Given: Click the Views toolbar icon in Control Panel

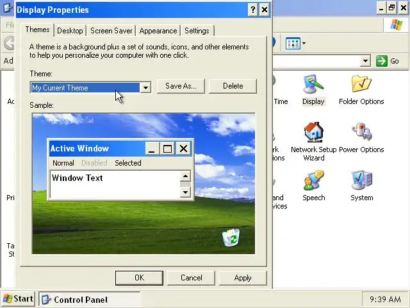Looking at the screenshot, I should [x=293, y=44].
